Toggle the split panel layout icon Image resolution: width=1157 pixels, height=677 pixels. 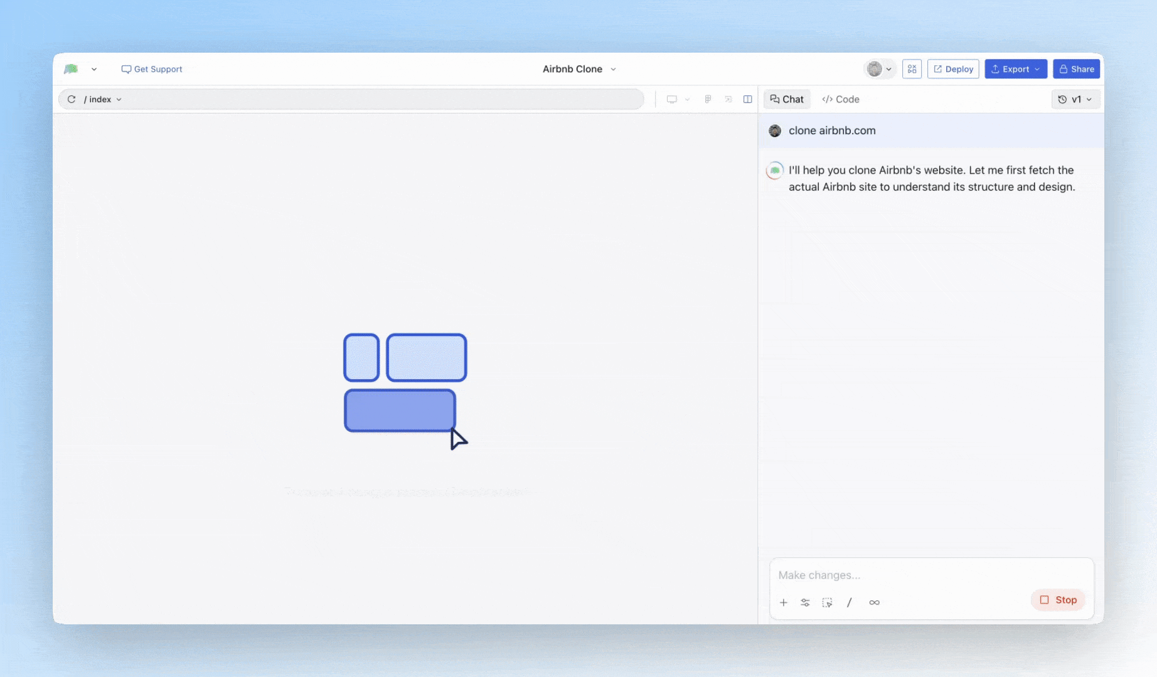[747, 99]
